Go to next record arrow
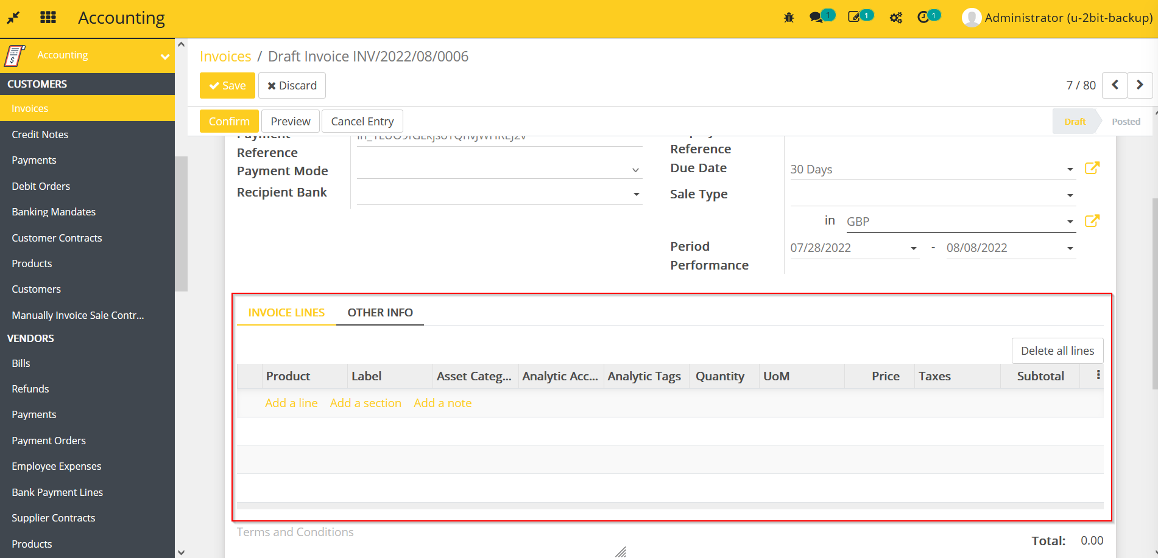The height and width of the screenshot is (558, 1158). [x=1140, y=85]
